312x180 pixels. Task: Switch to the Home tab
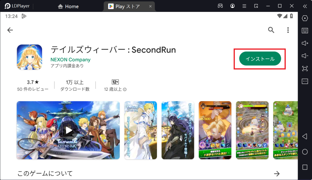pyautogui.click(x=68, y=6)
